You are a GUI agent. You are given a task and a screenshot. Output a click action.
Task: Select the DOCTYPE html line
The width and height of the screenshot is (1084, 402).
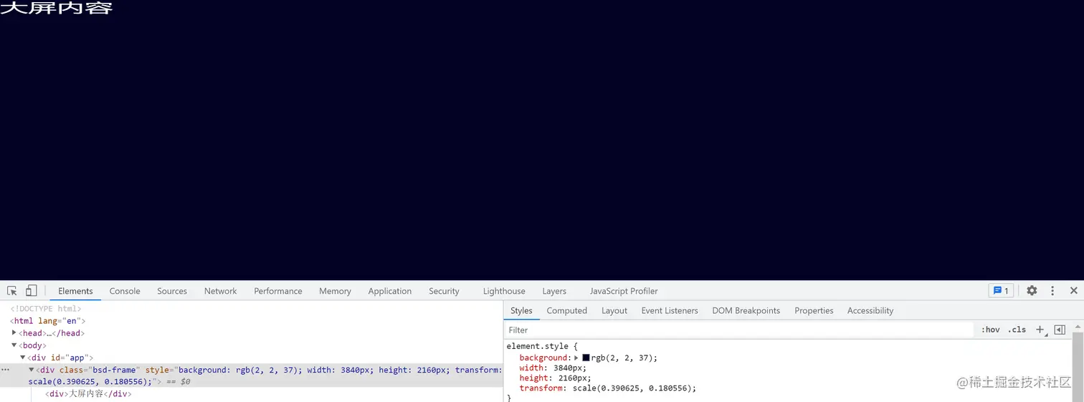[46, 309]
